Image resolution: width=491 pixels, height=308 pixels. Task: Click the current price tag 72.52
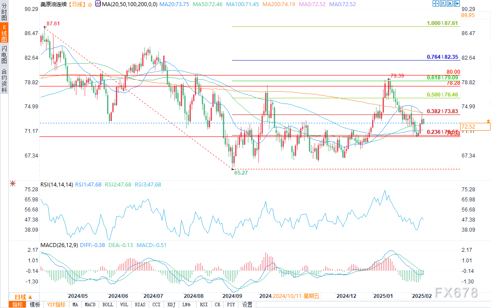pos(475,127)
